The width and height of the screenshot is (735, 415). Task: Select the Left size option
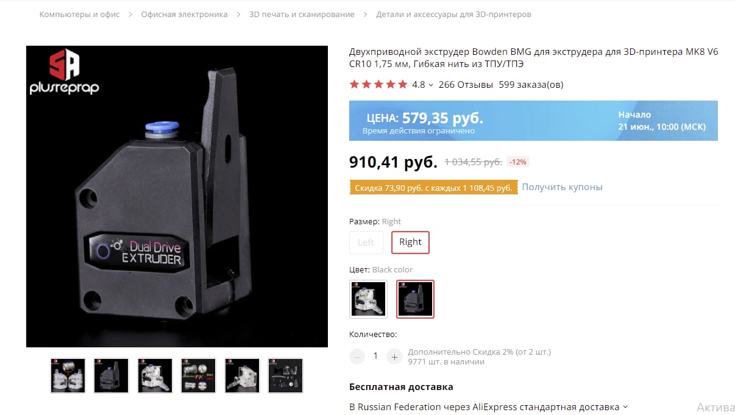366,242
